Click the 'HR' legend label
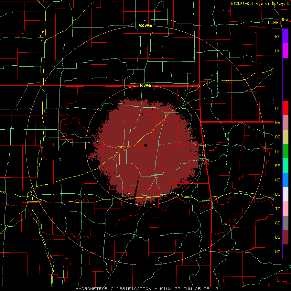Viewport: 291px width, 291px height. (x=278, y=151)
